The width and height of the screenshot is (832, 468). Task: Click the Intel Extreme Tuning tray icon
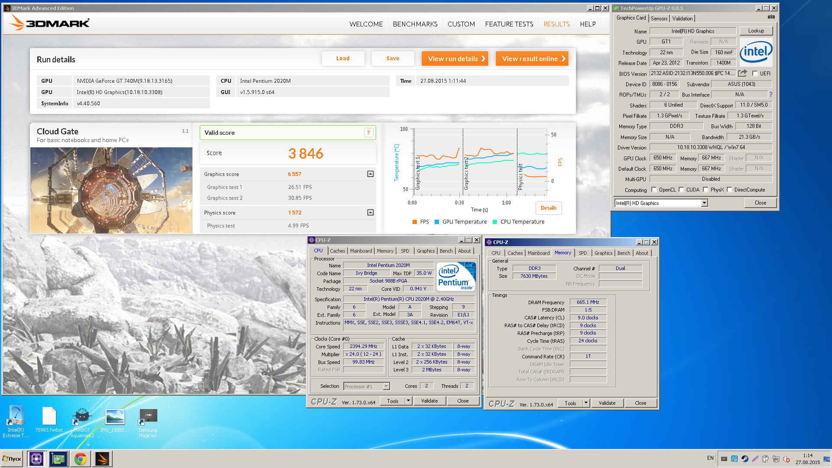(x=734, y=458)
